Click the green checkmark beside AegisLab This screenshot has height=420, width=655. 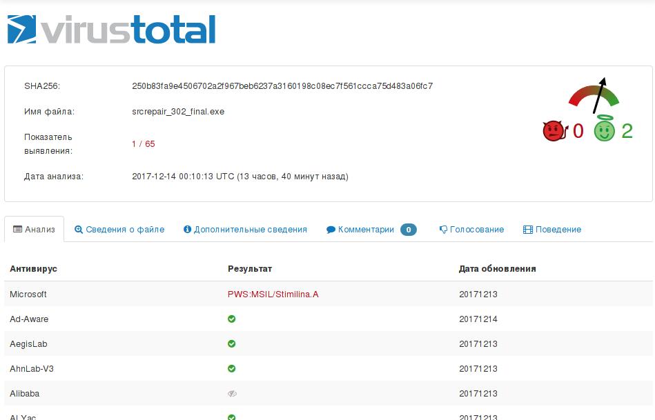point(231,343)
